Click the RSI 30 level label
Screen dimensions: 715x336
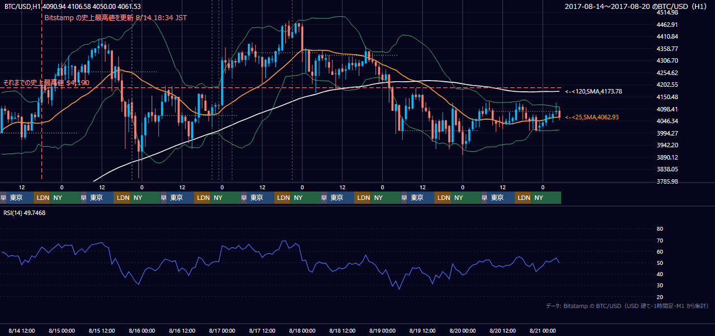[660, 286]
